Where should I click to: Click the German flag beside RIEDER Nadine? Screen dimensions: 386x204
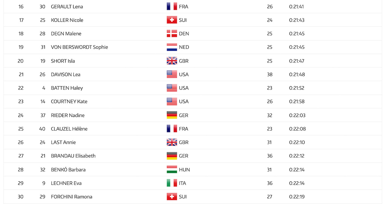(172, 115)
